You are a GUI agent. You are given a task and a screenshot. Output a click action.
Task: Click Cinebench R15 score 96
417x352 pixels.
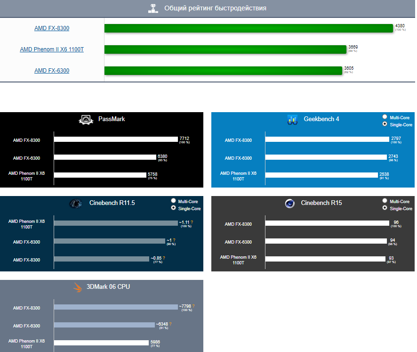pyautogui.click(x=396, y=222)
